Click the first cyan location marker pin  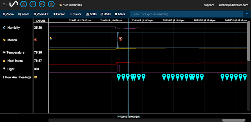(119, 77)
